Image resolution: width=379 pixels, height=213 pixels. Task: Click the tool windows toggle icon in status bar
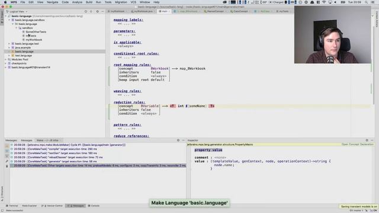click(2, 211)
